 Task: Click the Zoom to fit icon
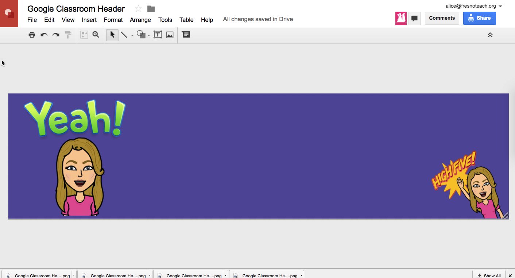(x=84, y=35)
